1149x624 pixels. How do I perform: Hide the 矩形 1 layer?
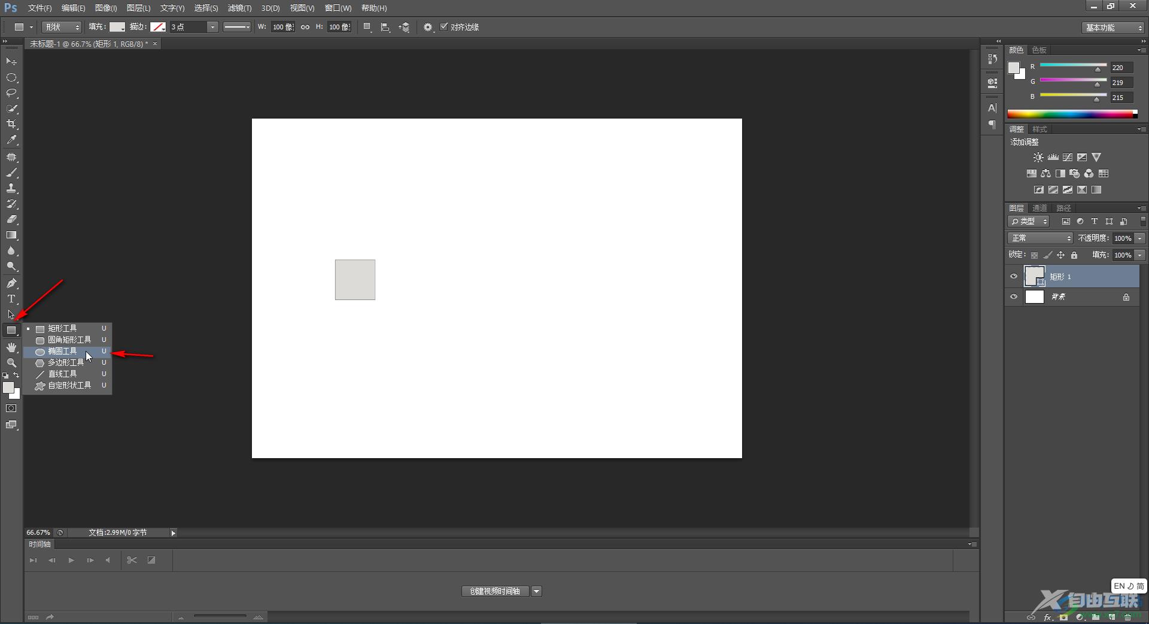pos(1014,277)
